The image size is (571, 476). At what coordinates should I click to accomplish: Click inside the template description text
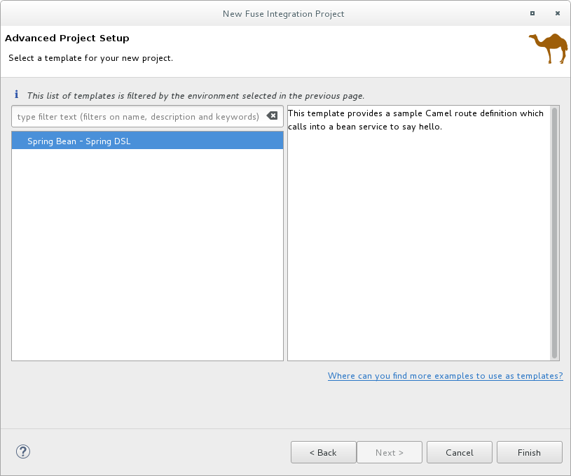click(x=415, y=120)
